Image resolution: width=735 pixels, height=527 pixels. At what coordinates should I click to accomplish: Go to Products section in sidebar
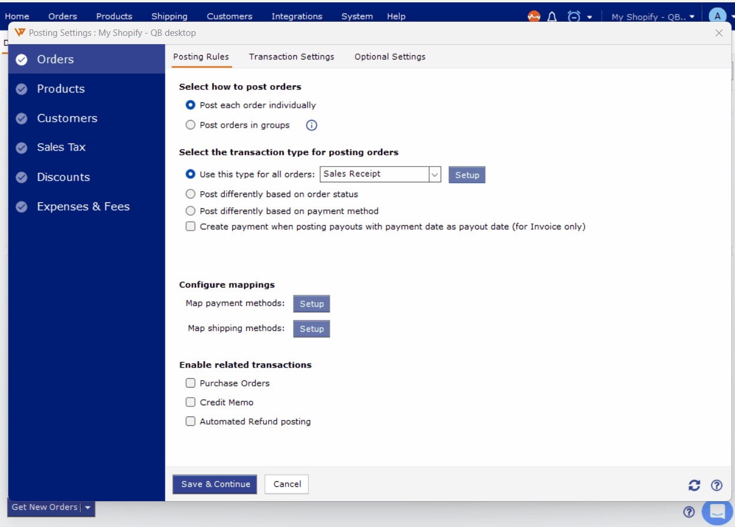click(87, 89)
